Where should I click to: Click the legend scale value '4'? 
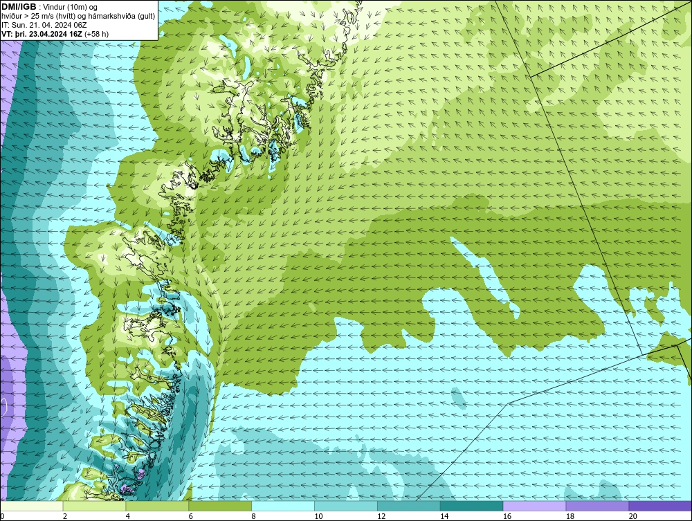point(127,516)
